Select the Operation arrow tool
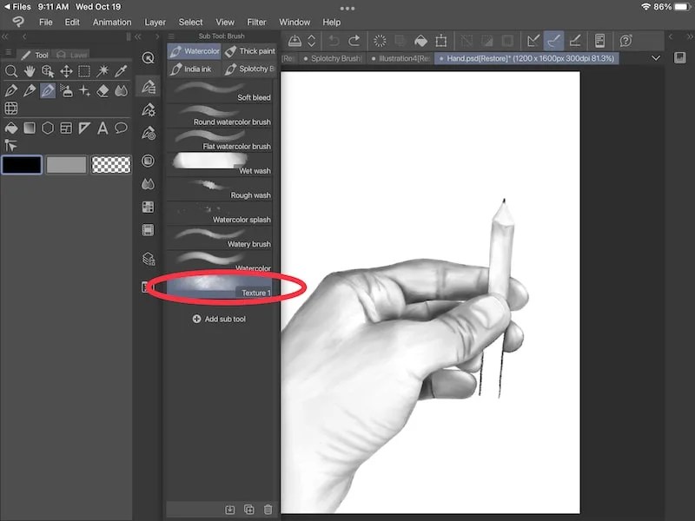 12,144
